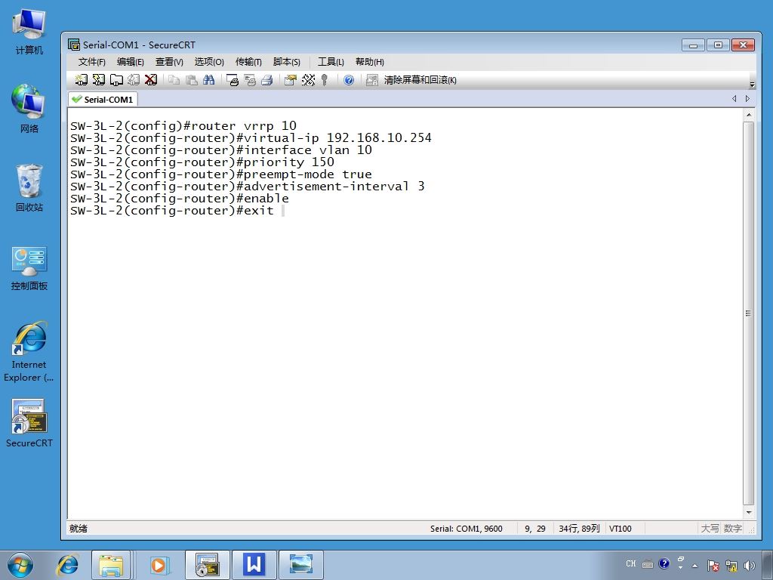The width and height of the screenshot is (773, 580).
Task: Click the terminal scrollbar down arrow
Action: pos(748,513)
